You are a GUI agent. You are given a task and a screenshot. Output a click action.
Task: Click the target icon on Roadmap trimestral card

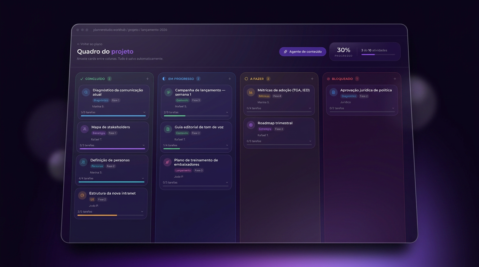pyautogui.click(x=251, y=125)
